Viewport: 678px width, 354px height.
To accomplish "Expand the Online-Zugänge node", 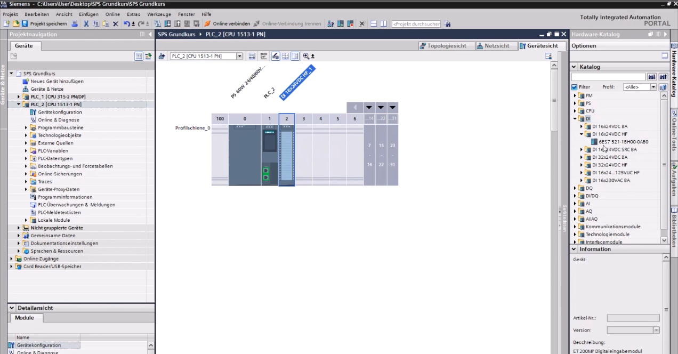I will tap(11, 259).
